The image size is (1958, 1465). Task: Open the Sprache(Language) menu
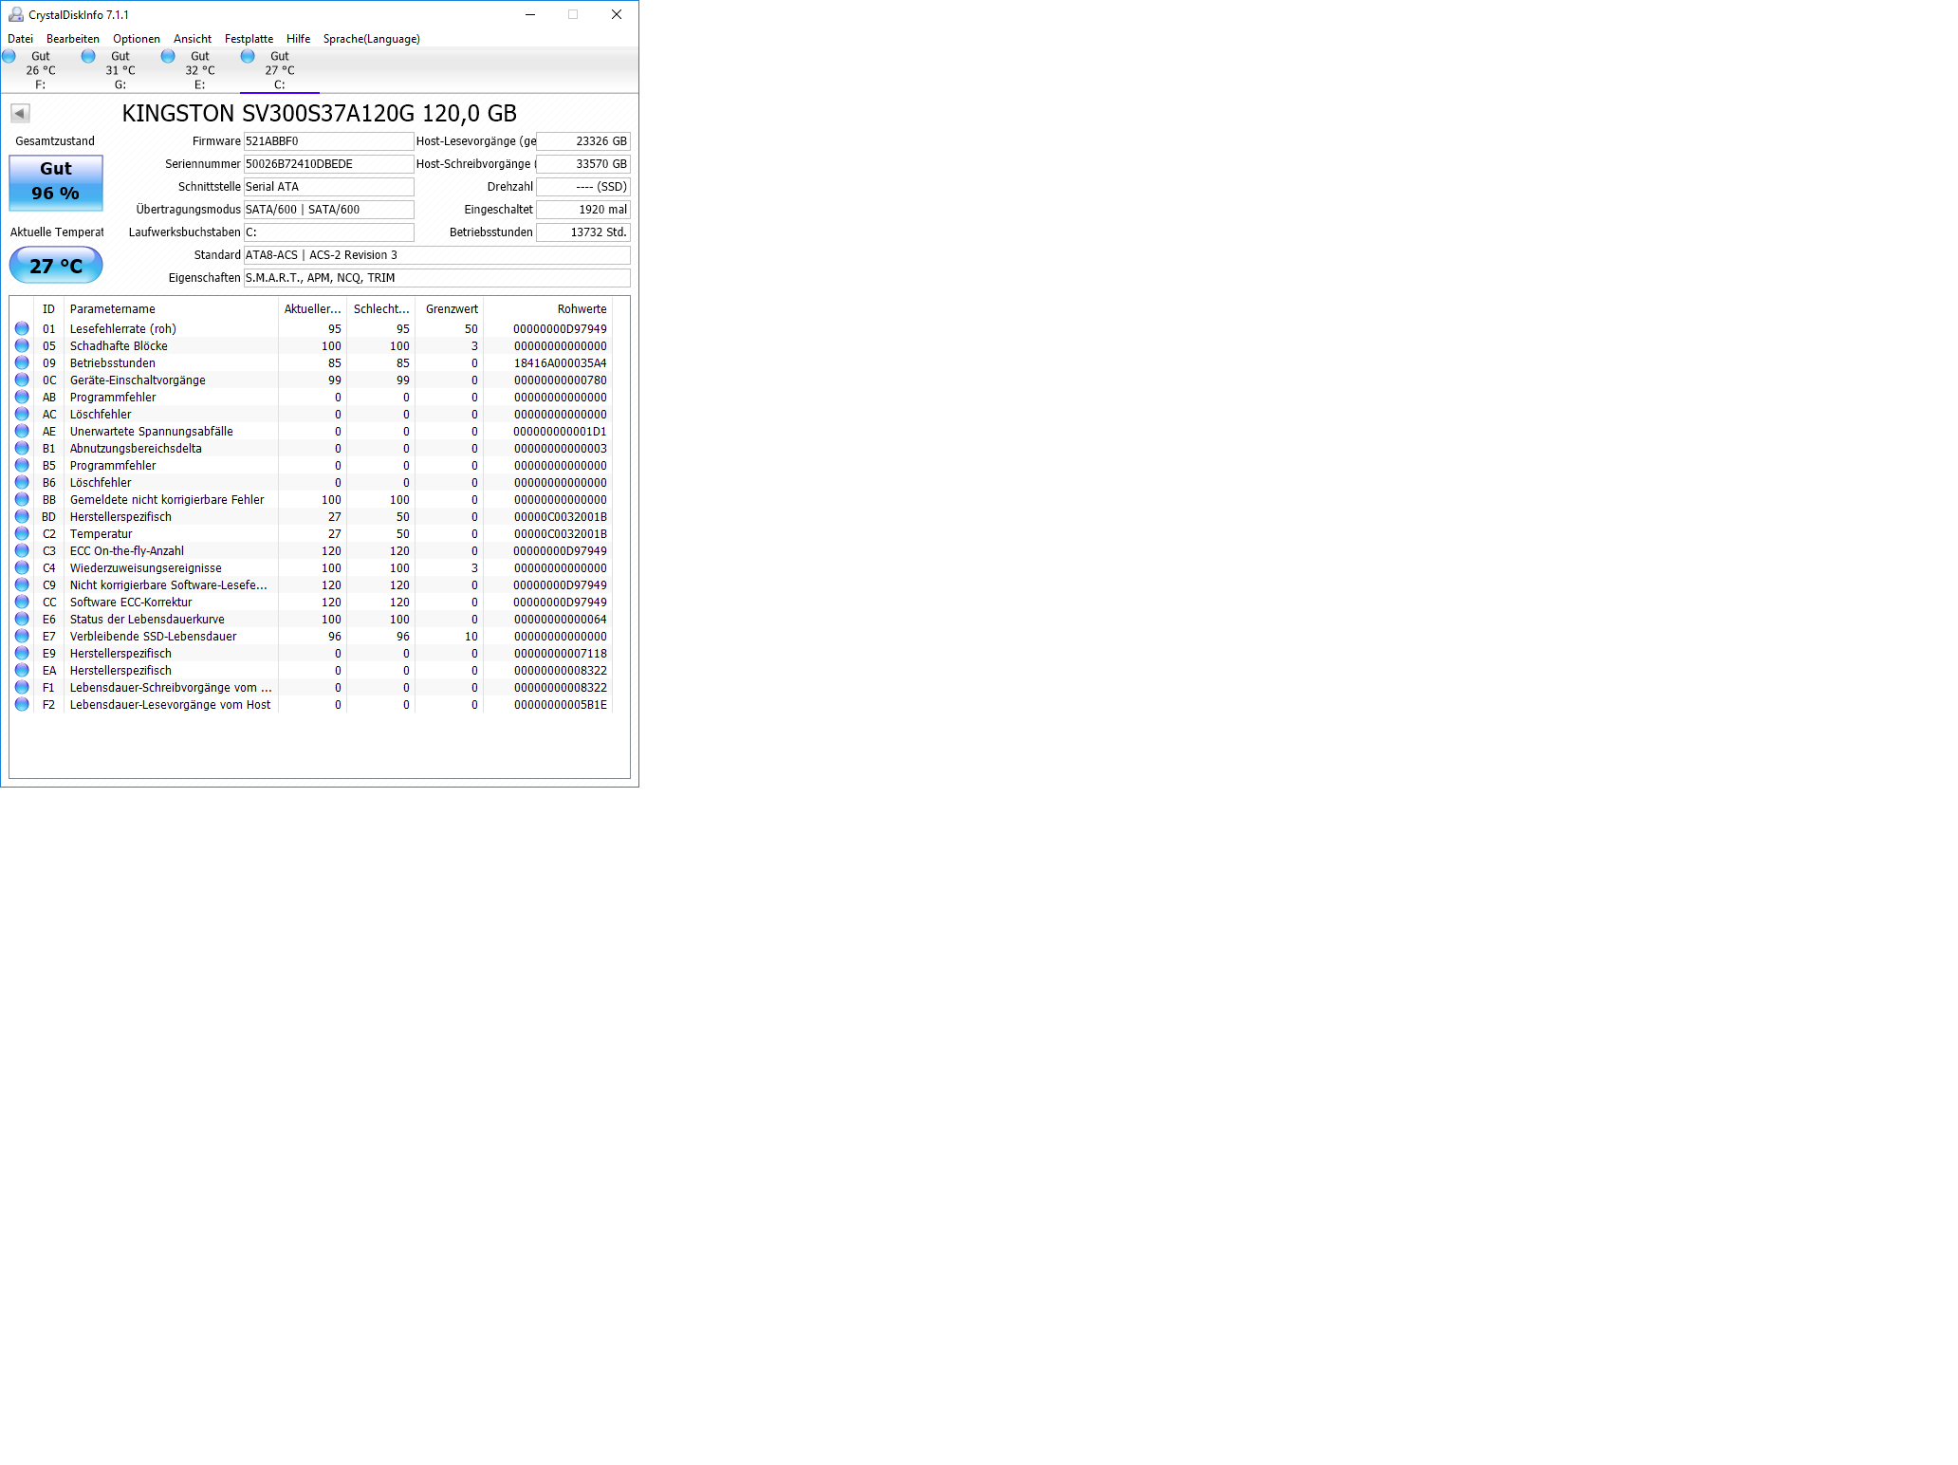[x=371, y=39]
